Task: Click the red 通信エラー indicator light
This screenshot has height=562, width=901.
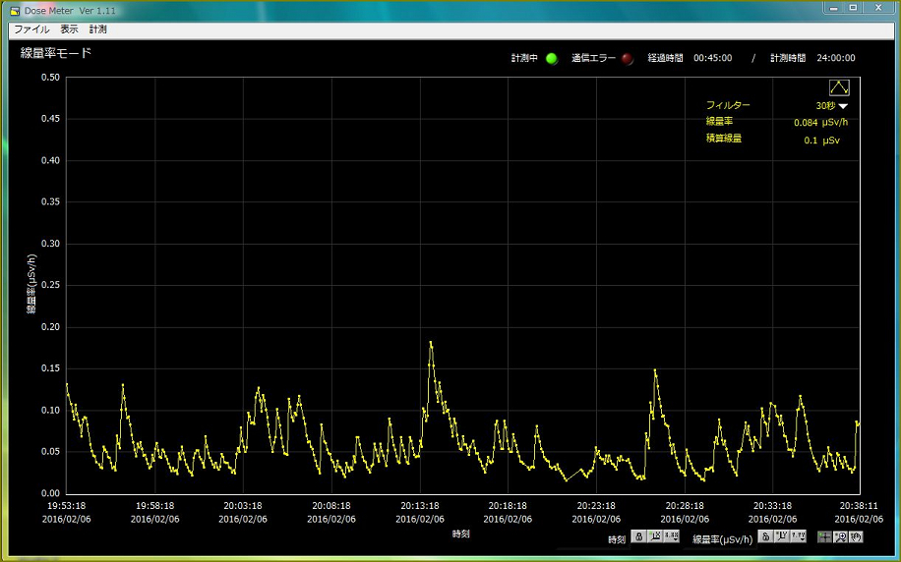Action: [628, 58]
